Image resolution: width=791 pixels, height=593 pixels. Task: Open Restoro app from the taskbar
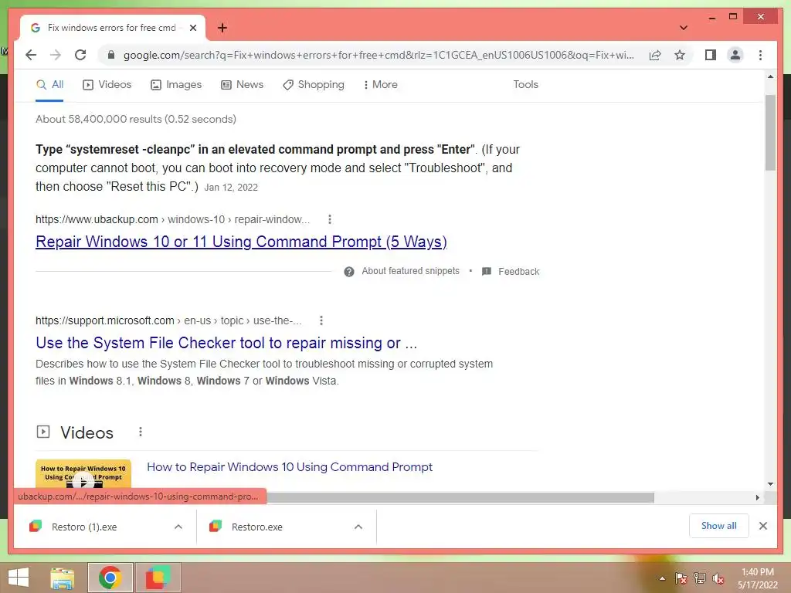(x=158, y=578)
